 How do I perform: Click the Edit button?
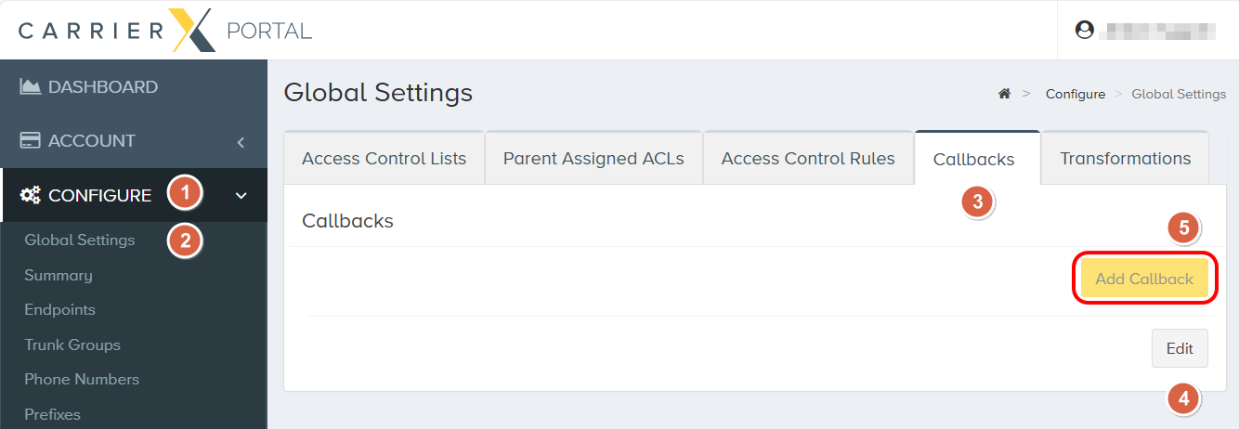[x=1180, y=348]
